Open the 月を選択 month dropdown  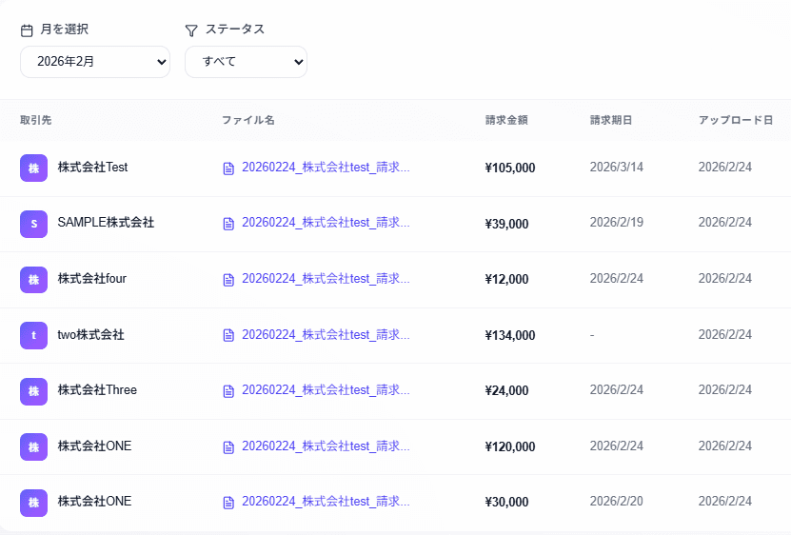(95, 62)
